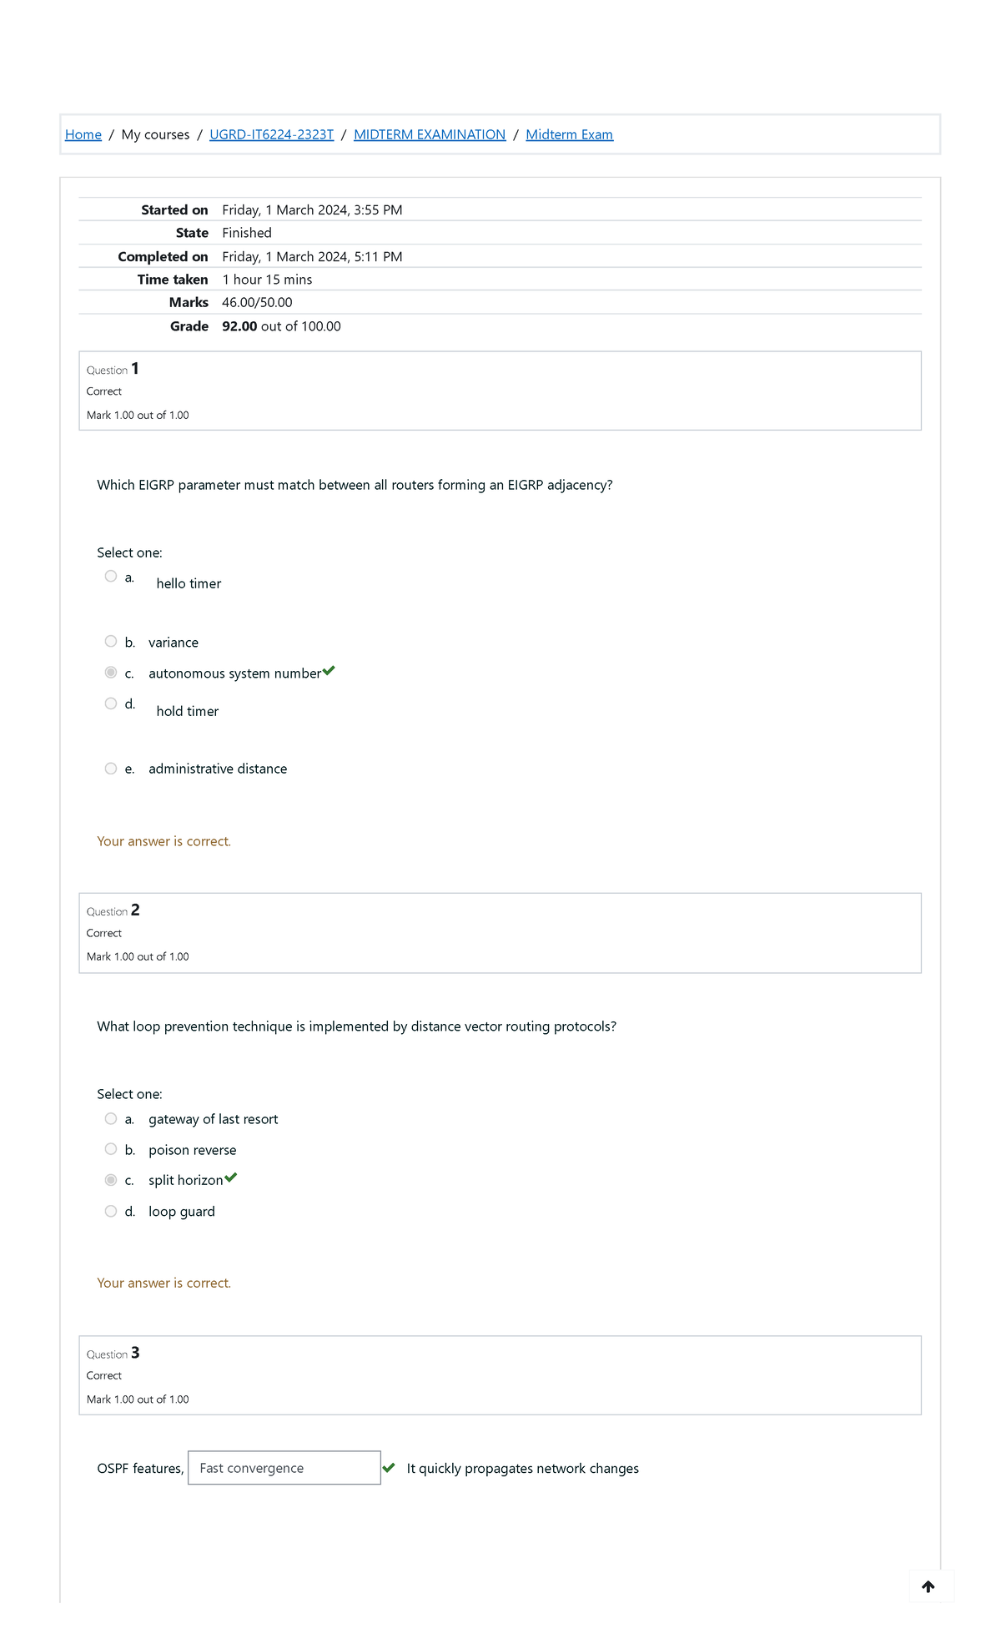Select the 'hold timer' radio button
This screenshot has width=1001, height=1649.
point(111,703)
